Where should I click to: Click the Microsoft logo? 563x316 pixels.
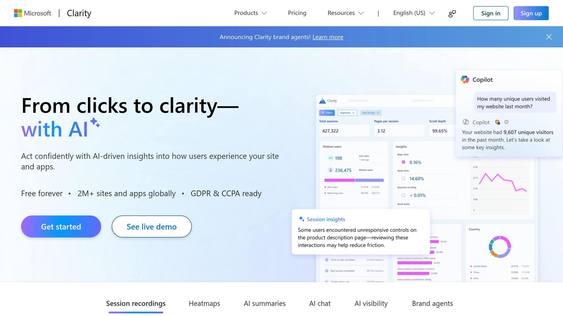click(x=32, y=13)
